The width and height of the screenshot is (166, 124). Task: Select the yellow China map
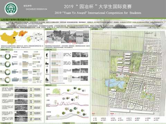9,38
